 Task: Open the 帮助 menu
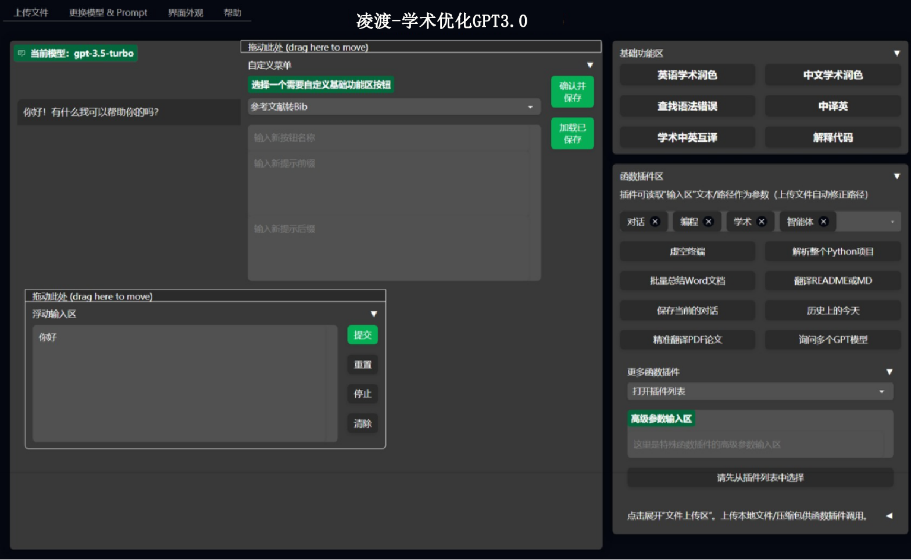(233, 12)
